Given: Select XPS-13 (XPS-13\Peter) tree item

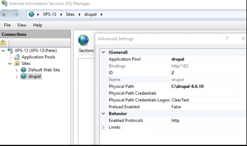Looking at the screenshot, I should (36, 51).
